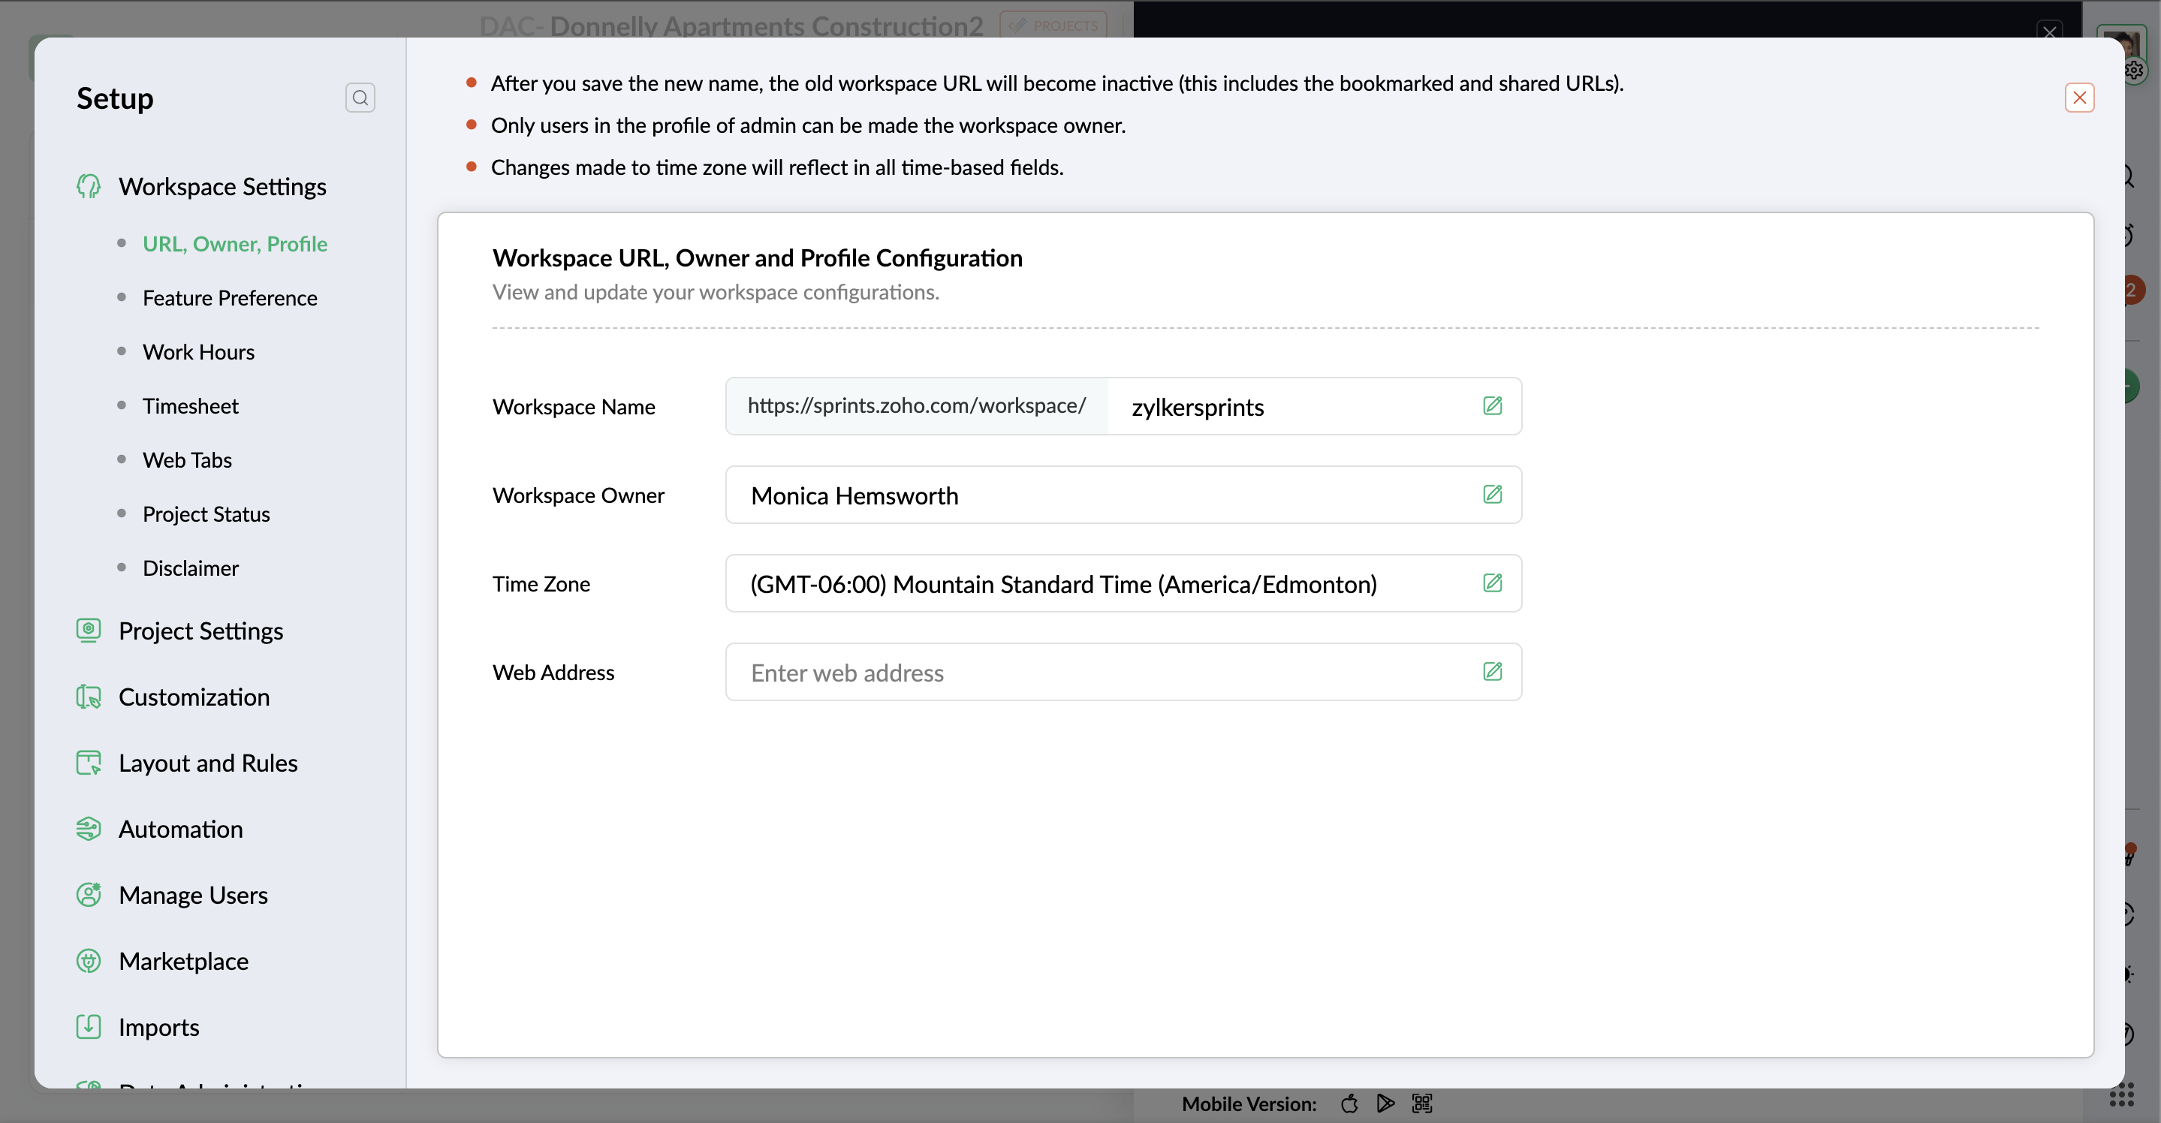Click the Setup title text
This screenshot has width=2161, height=1123.
click(115, 98)
